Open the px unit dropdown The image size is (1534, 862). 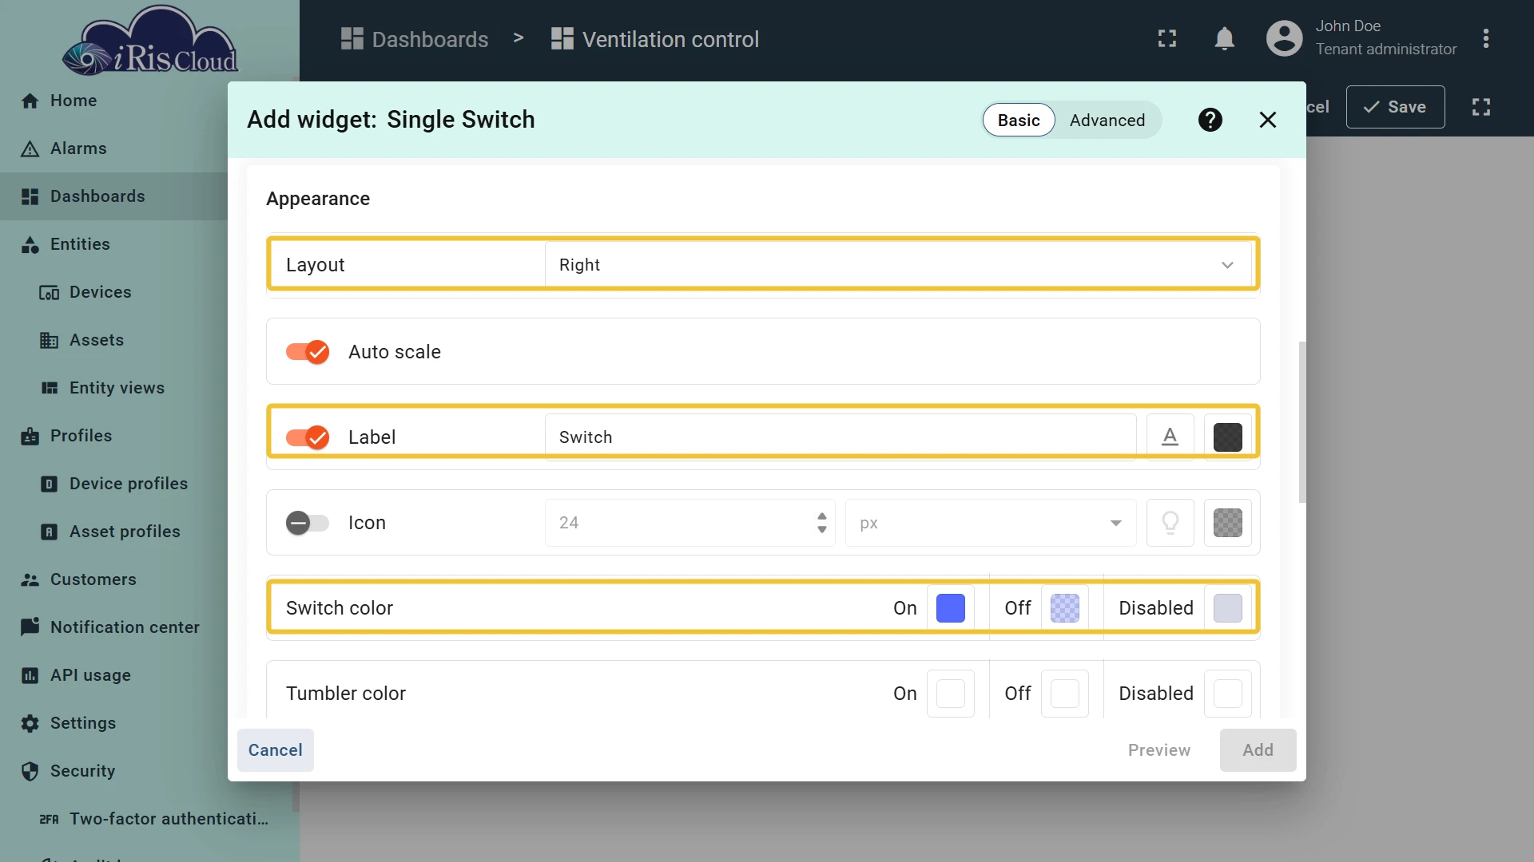point(991,523)
